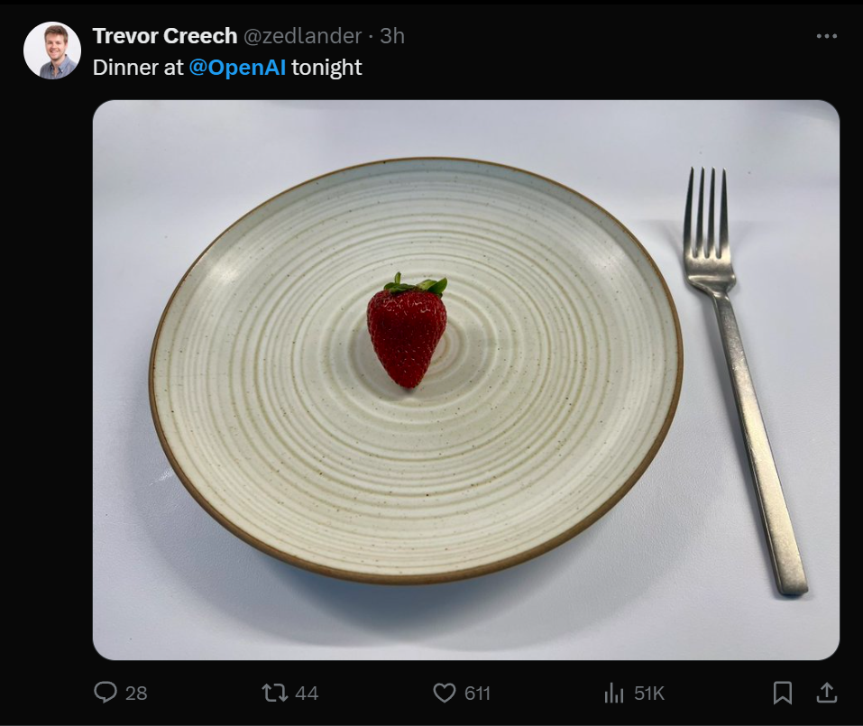Image resolution: width=863 pixels, height=726 pixels.
Task: Click the 51K views count
Action: tap(649, 693)
